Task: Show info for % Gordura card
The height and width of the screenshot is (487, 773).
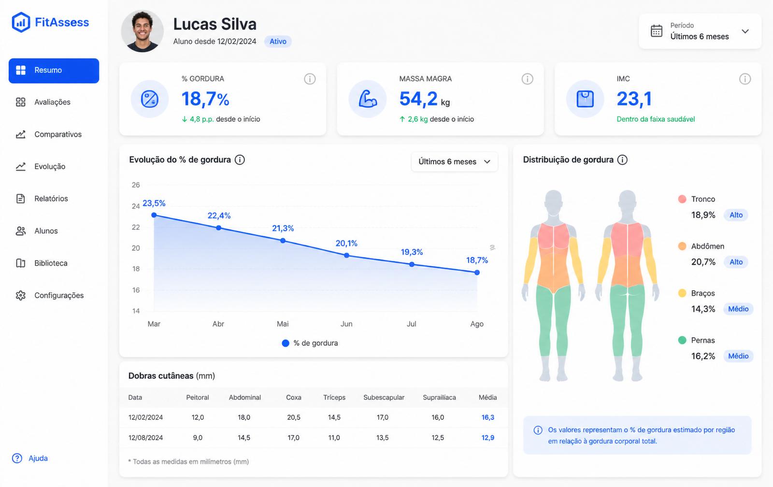Action: click(310, 79)
